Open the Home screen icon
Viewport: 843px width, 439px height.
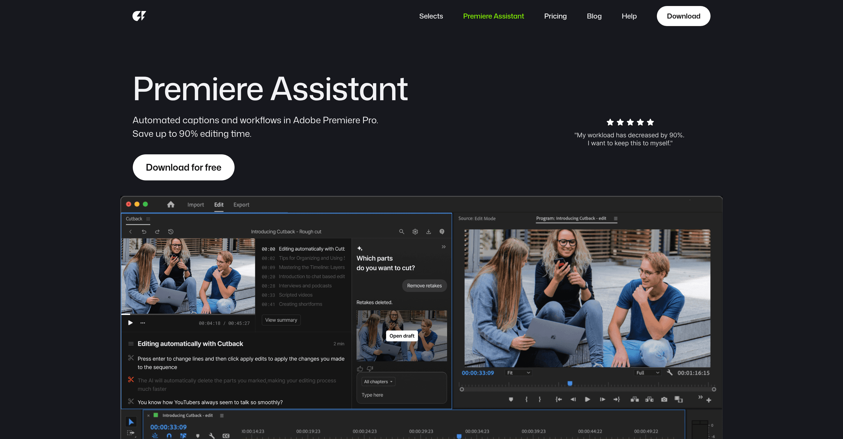pyautogui.click(x=171, y=205)
